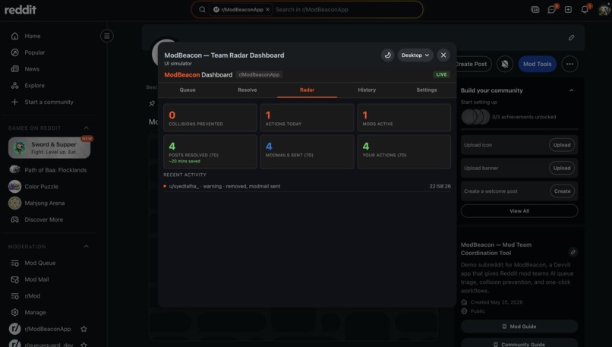The image size is (612, 347).
Task: Switch to the Queue tab
Action: (188, 90)
